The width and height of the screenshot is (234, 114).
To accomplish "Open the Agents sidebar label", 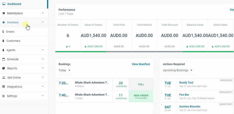I will click(11, 50).
